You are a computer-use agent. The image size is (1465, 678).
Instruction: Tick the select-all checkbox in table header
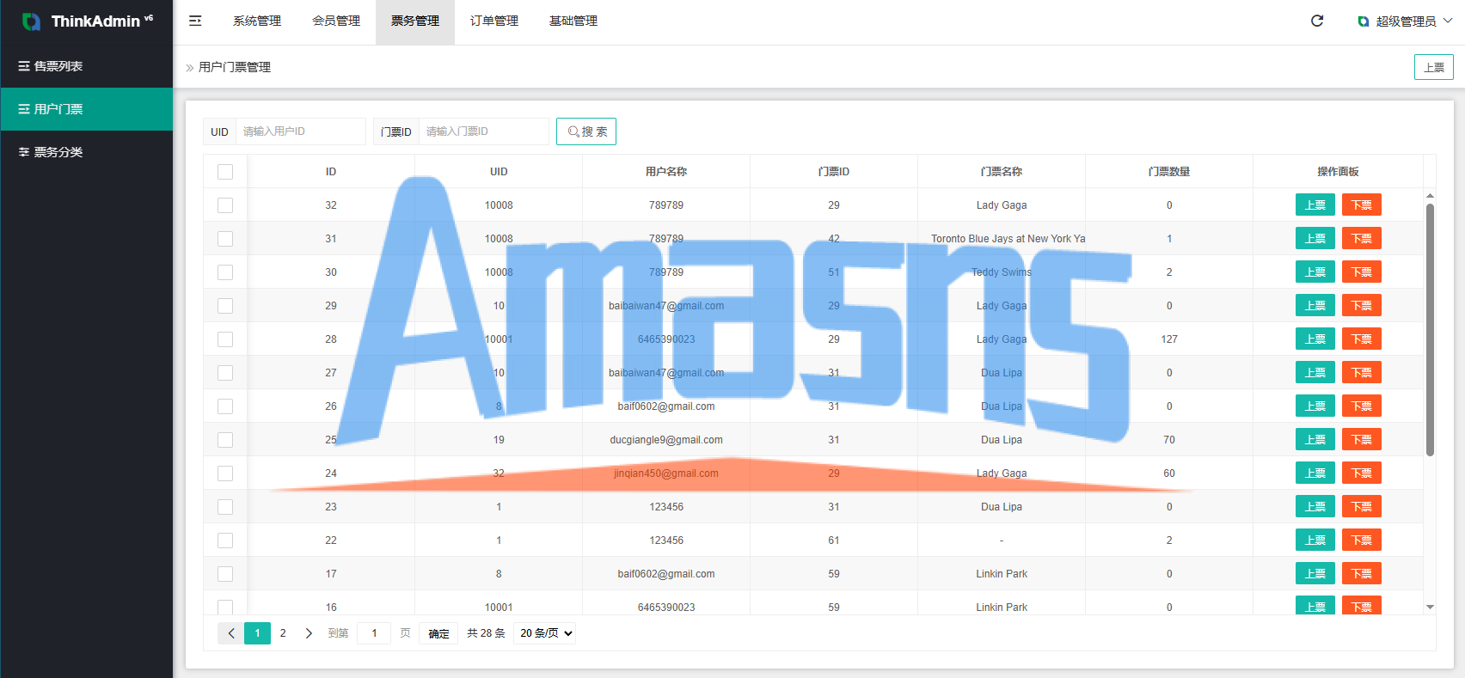tap(225, 172)
